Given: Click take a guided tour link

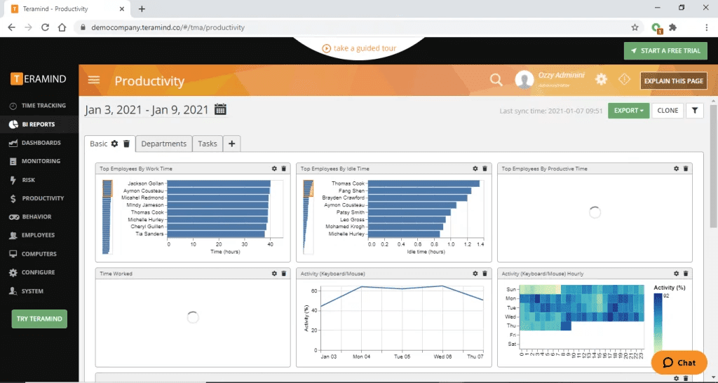Looking at the screenshot, I should click(x=359, y=48).
